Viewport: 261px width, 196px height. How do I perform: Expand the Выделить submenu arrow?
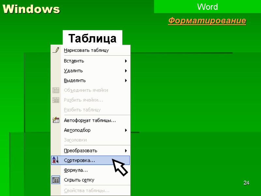[126, 81]
